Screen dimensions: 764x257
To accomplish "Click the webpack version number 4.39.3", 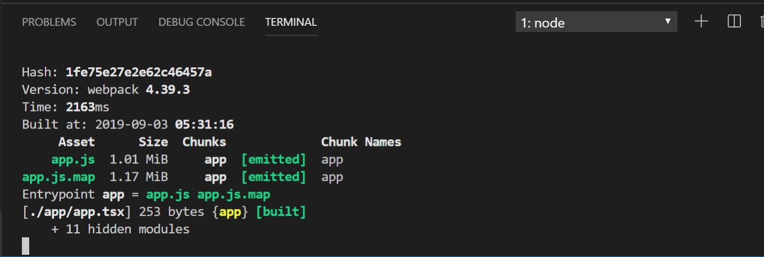I will click(167, 90).
